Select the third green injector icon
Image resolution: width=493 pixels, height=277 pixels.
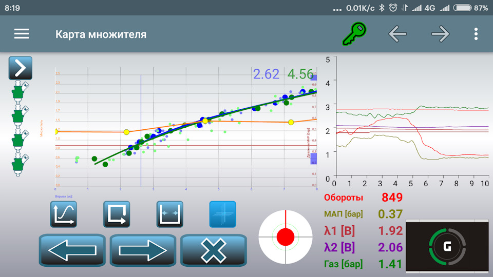click(x=20, y=141)
